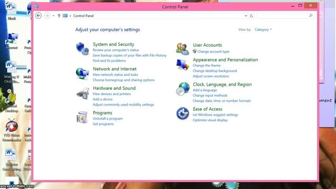Image resolution: width=336 pixels, height=189 pixels.
Task: Click Change input methods link
Action: pyautogui.click(x=210, y=96)
